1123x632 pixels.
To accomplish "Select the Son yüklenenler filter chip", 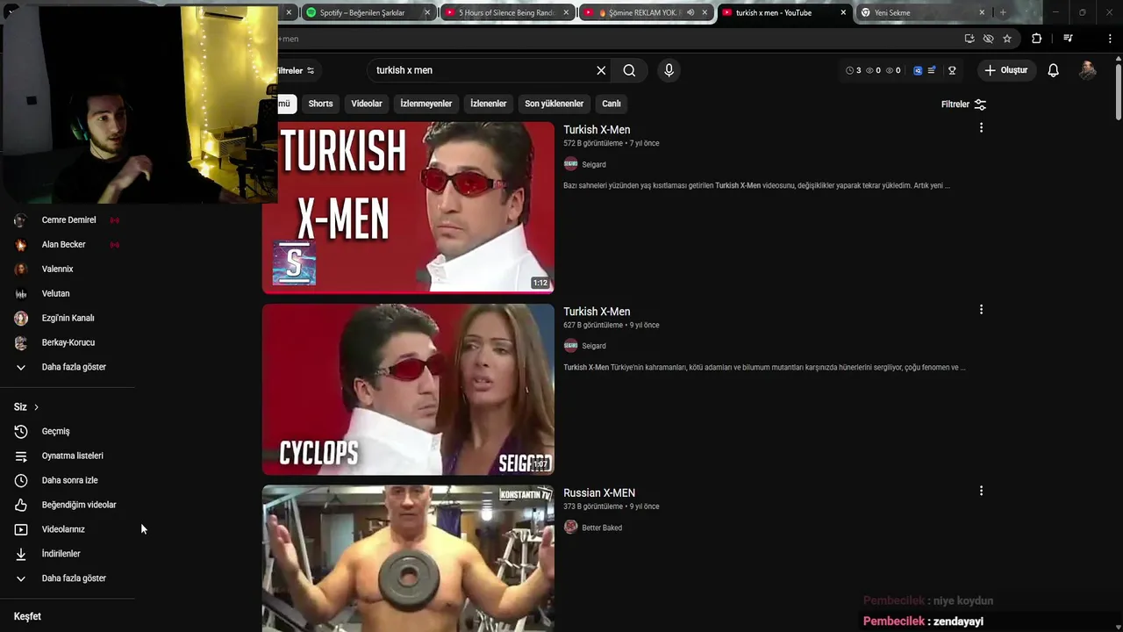I will point(554,104).
